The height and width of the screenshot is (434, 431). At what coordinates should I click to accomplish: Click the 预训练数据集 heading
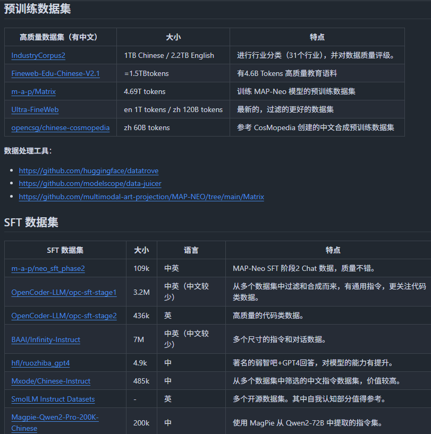click(37, 9)
